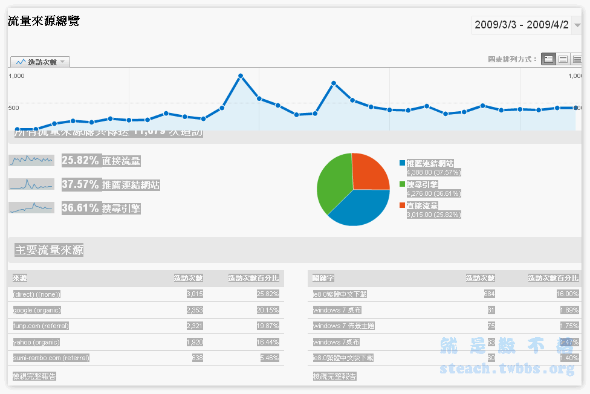The width and height of the screenshot is (590, 394).
Task: Click the visits value 3,015
Action: click(195, 294)
